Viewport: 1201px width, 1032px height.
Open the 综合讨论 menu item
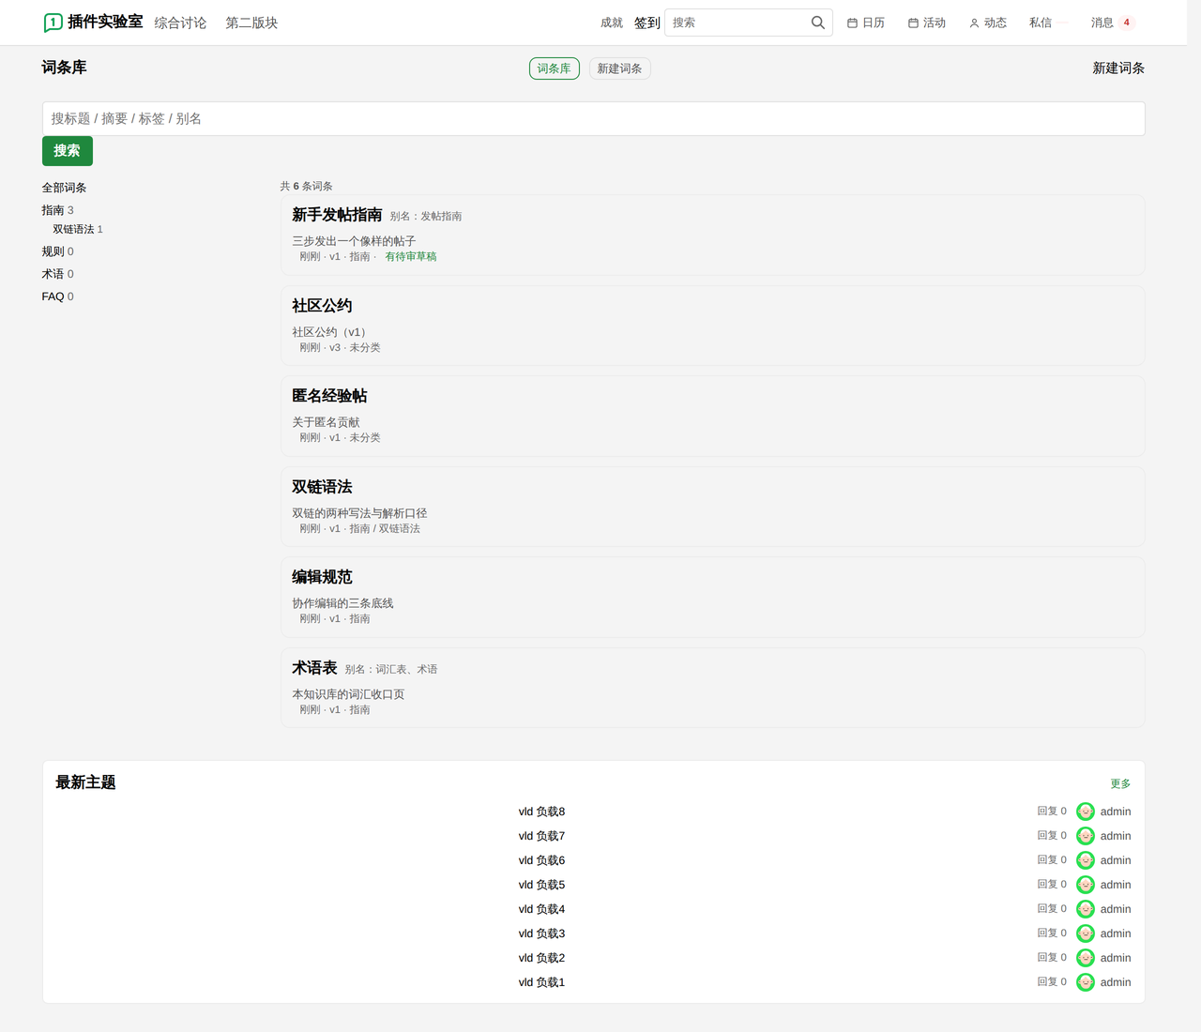pos(180,23)
